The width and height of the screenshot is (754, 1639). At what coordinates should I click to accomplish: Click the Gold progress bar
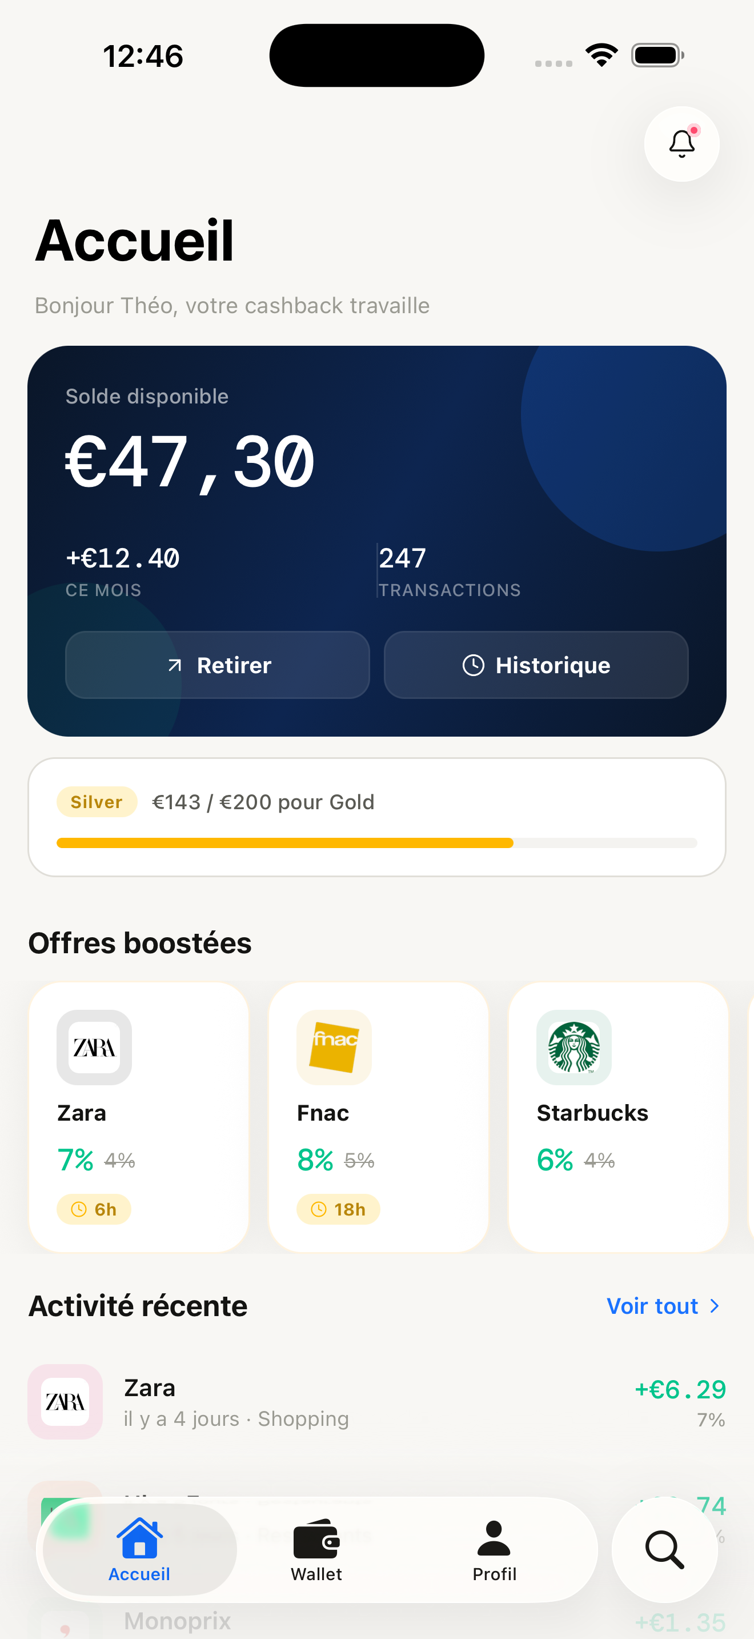tap(376, 843)
